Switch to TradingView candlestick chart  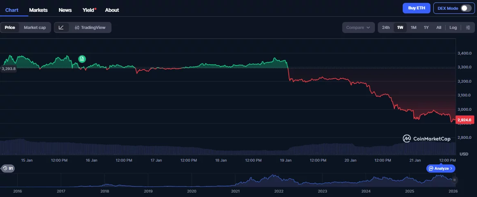(90, 28)
